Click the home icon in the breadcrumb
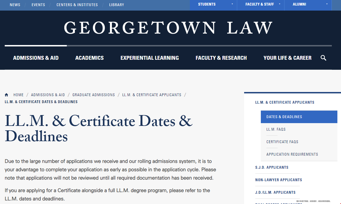Screen dimensions: 341x204 (6, 95)
